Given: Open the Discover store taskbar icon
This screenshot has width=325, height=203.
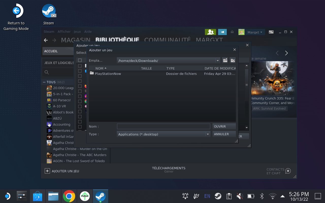Looking at the screenshot, I should (38, 196).
